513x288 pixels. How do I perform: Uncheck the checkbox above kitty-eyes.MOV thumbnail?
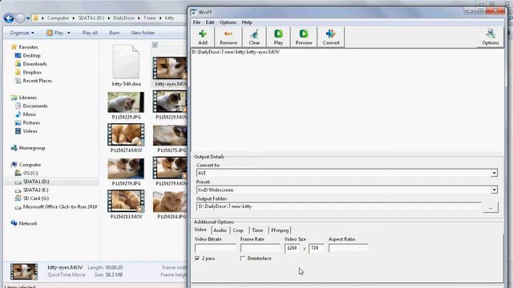pos(155,45)
